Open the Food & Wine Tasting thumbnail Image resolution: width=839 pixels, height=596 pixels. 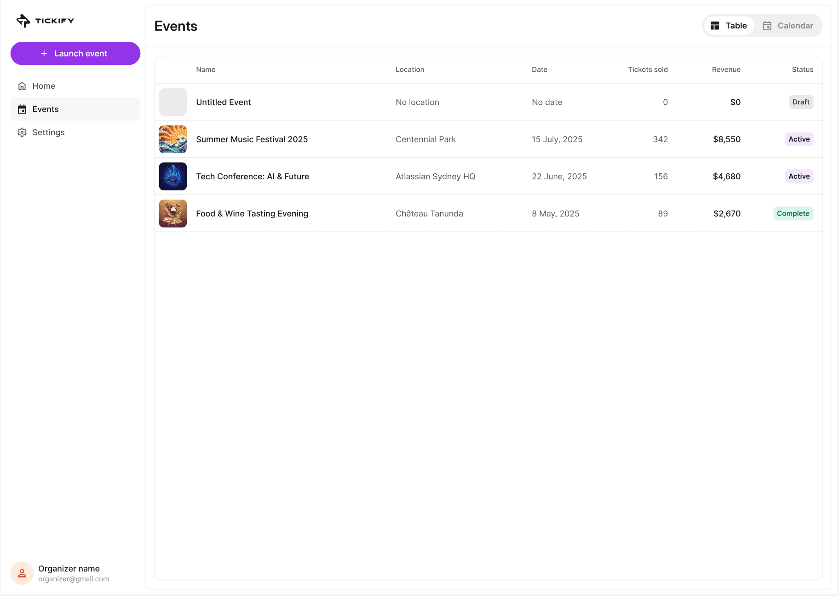point(173,213)
